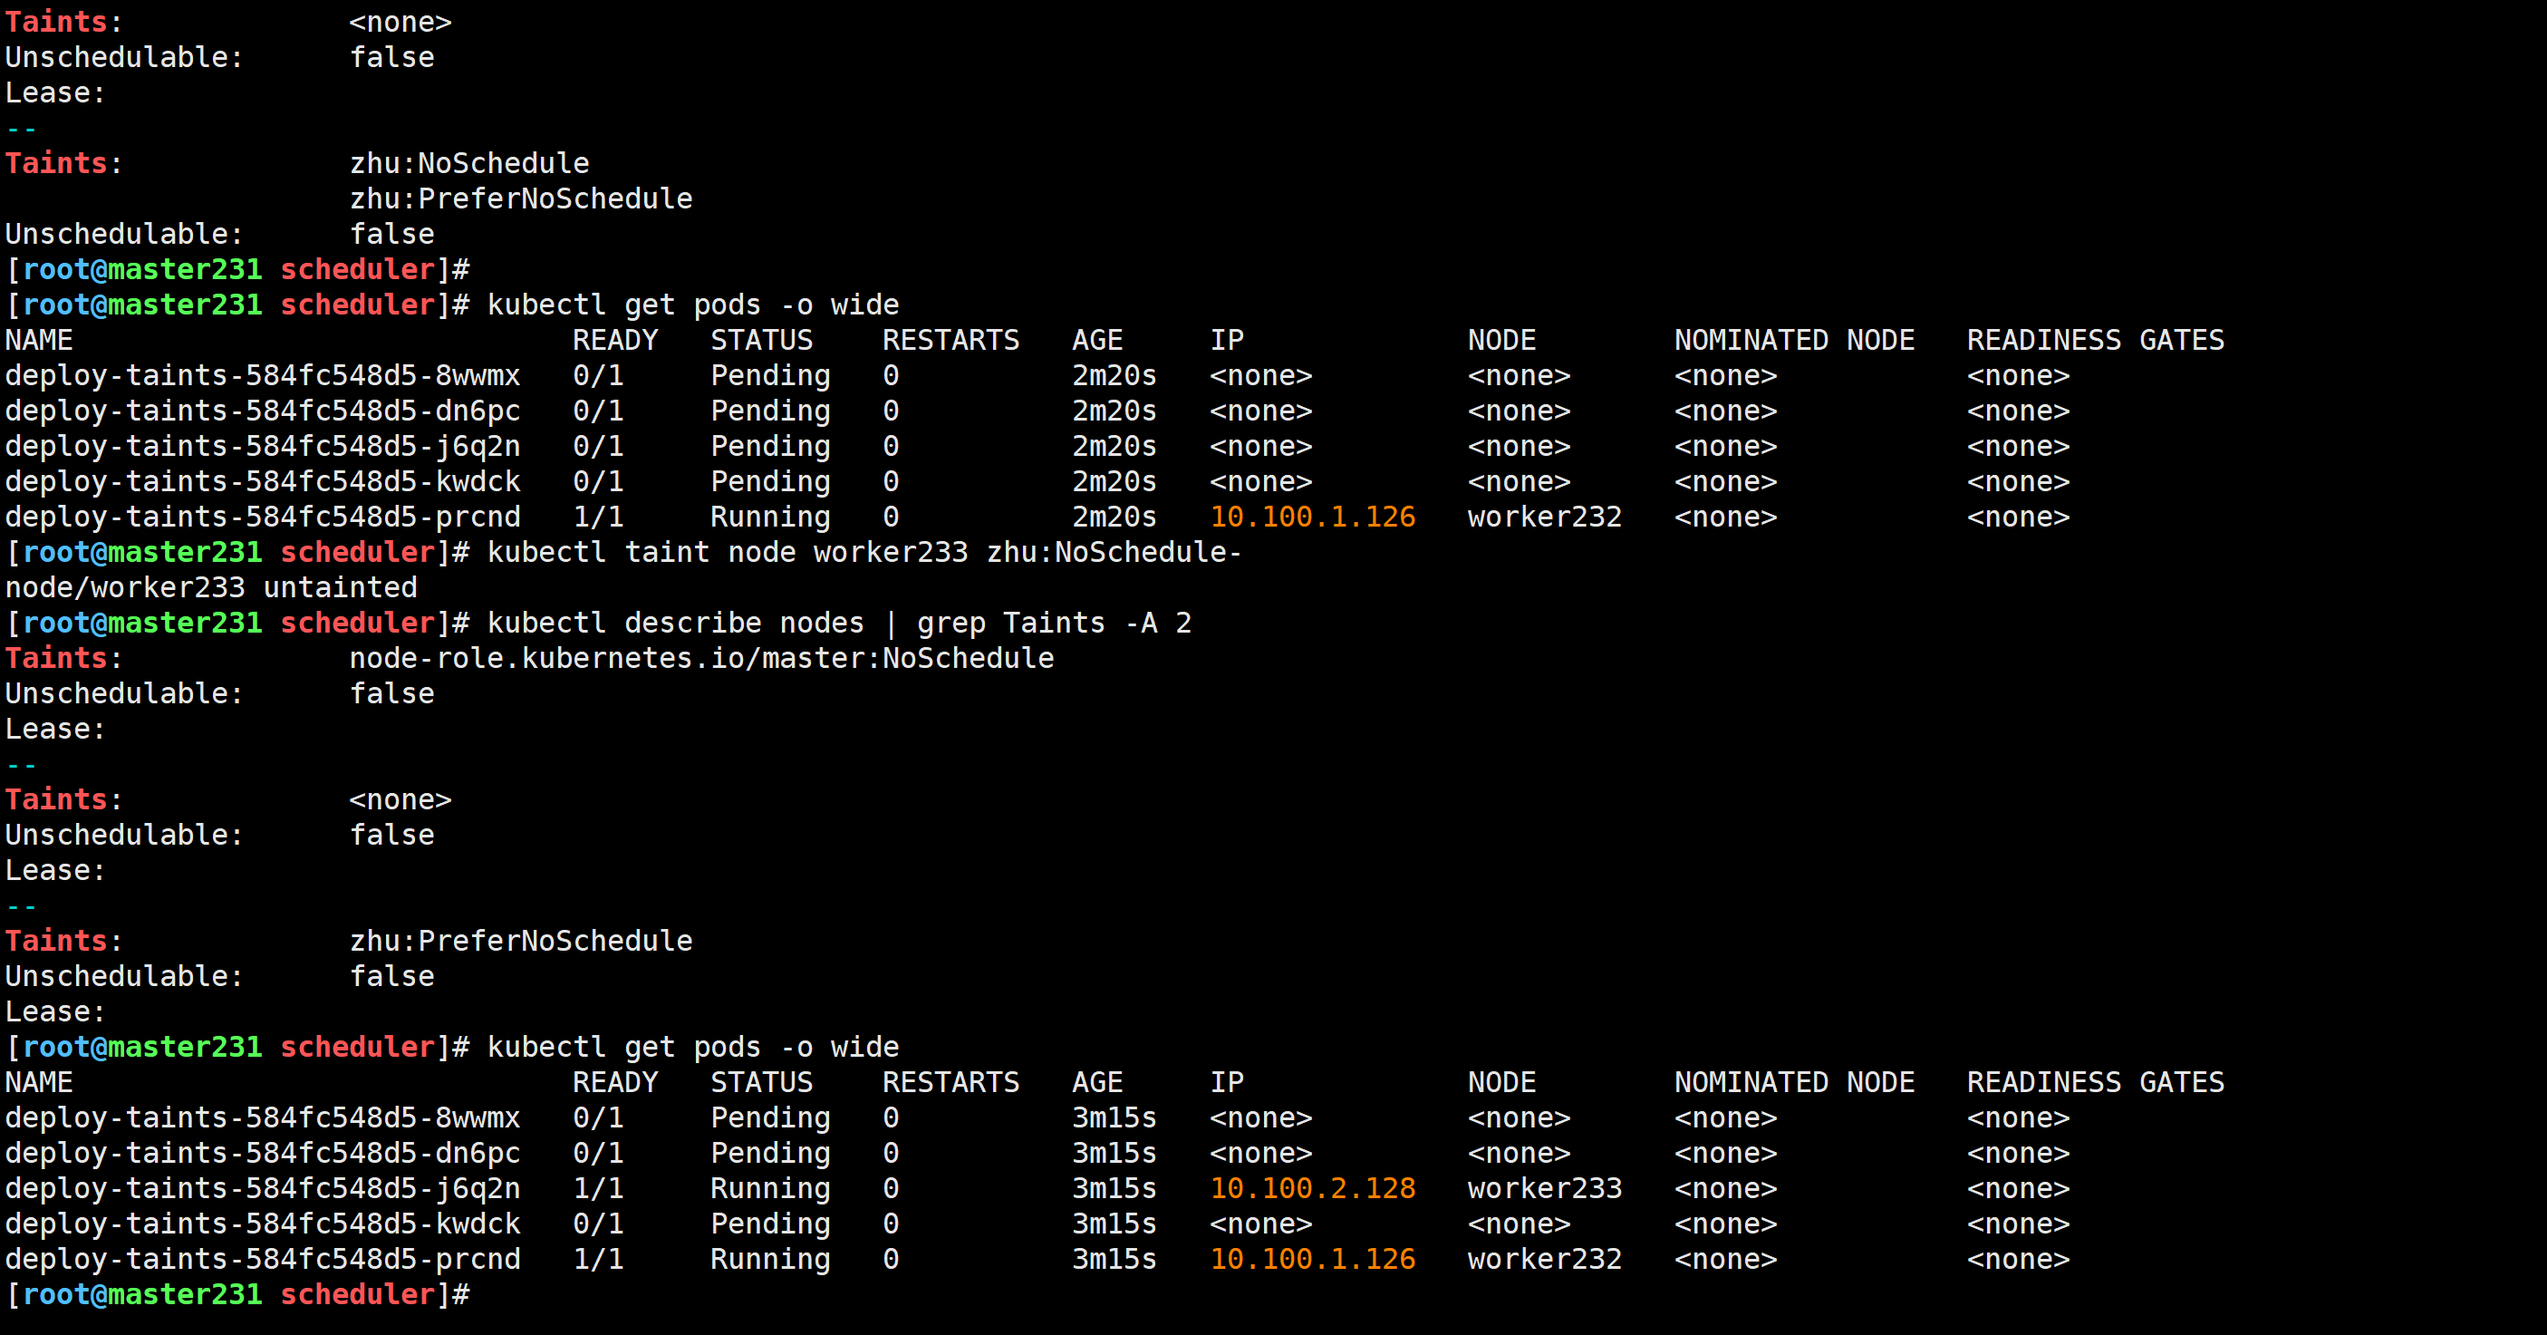Click 'node/worker233 untainted' output line
This screenshot has width=2547, height=1335.
click(x=210, y=587)
